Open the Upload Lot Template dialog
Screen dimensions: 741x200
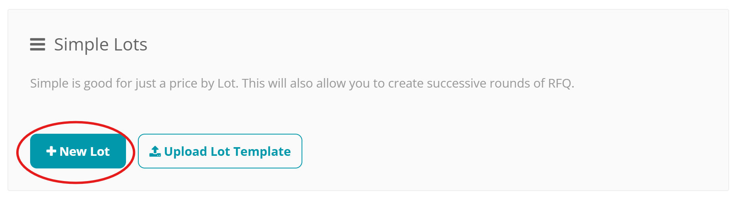pos(220,151)
